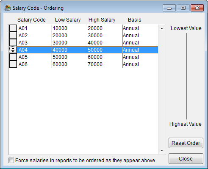Click the move handle on row A04
This screenshot has height=169, width=208.
coord(13,50)
